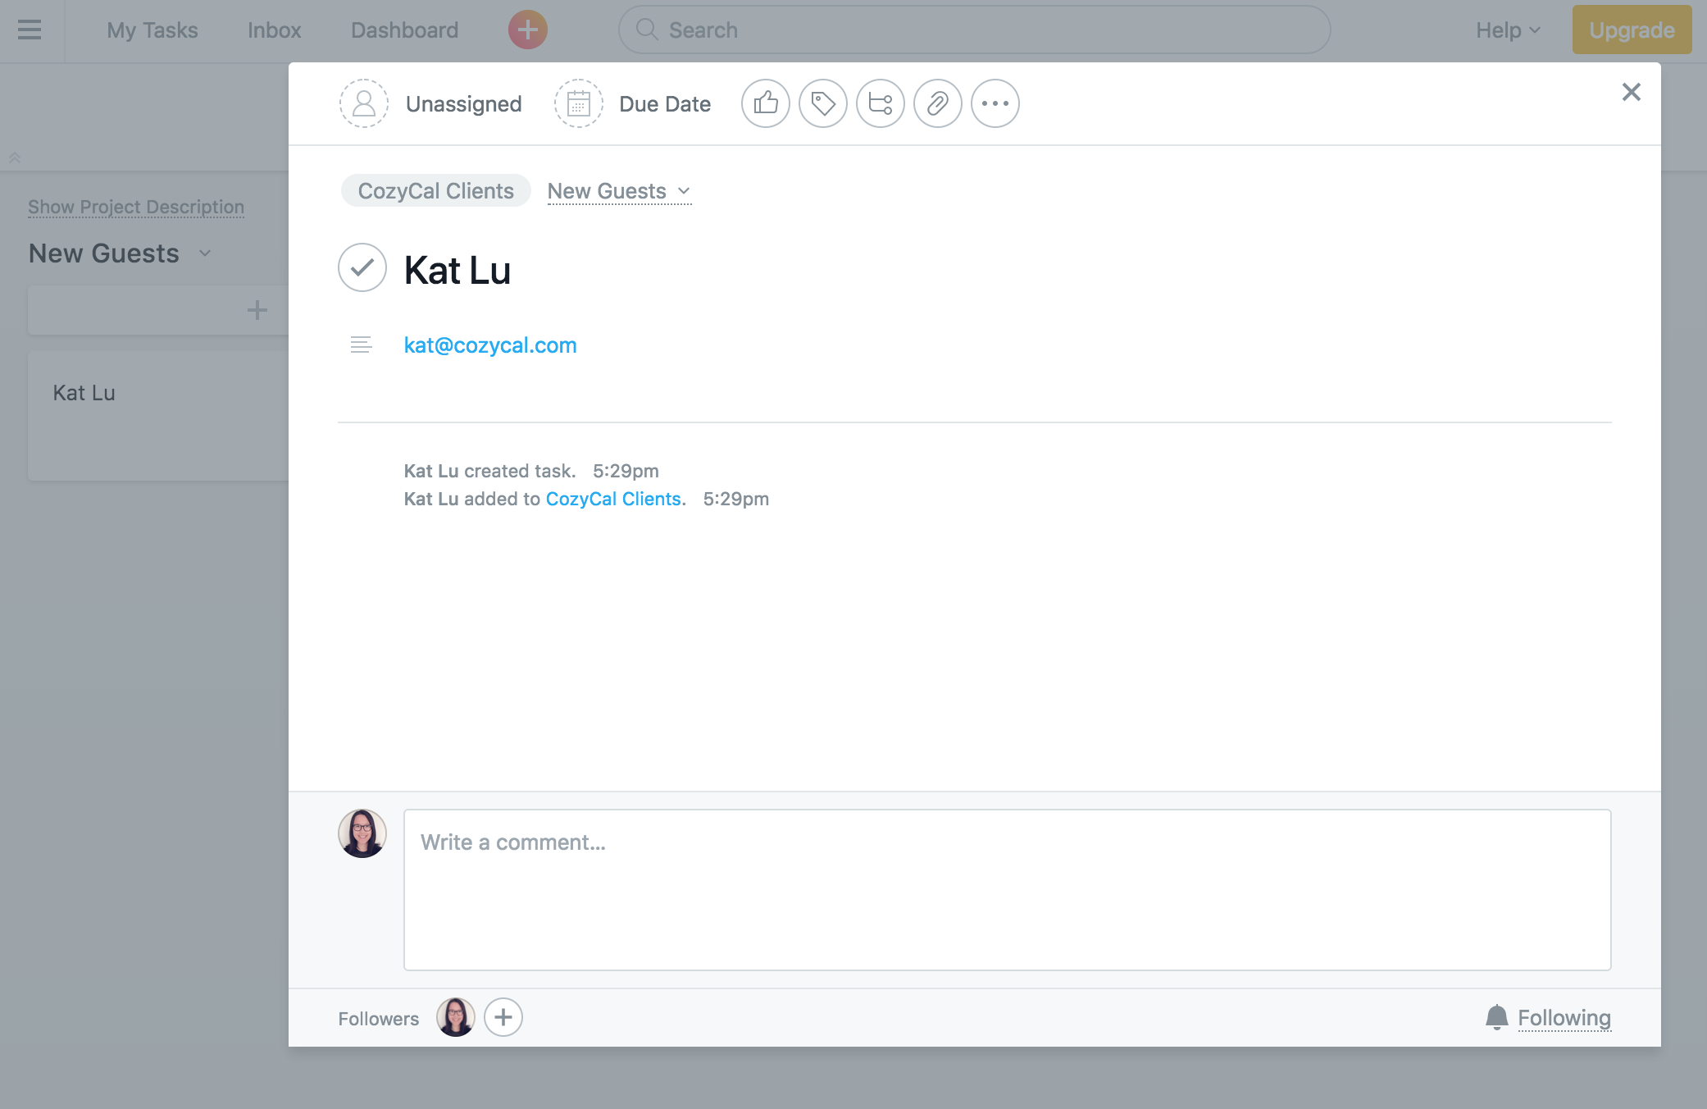The width and height of the screenshot is (1707, 1109).
Task: Click the due date calendar icon
Action: click(579, 103)
